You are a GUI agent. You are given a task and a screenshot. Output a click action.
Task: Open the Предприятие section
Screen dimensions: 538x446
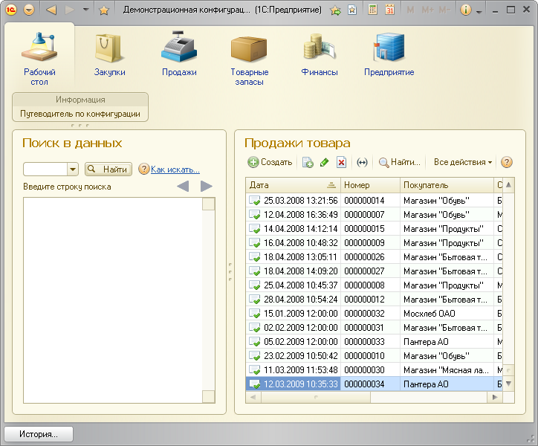coord(389,54)
